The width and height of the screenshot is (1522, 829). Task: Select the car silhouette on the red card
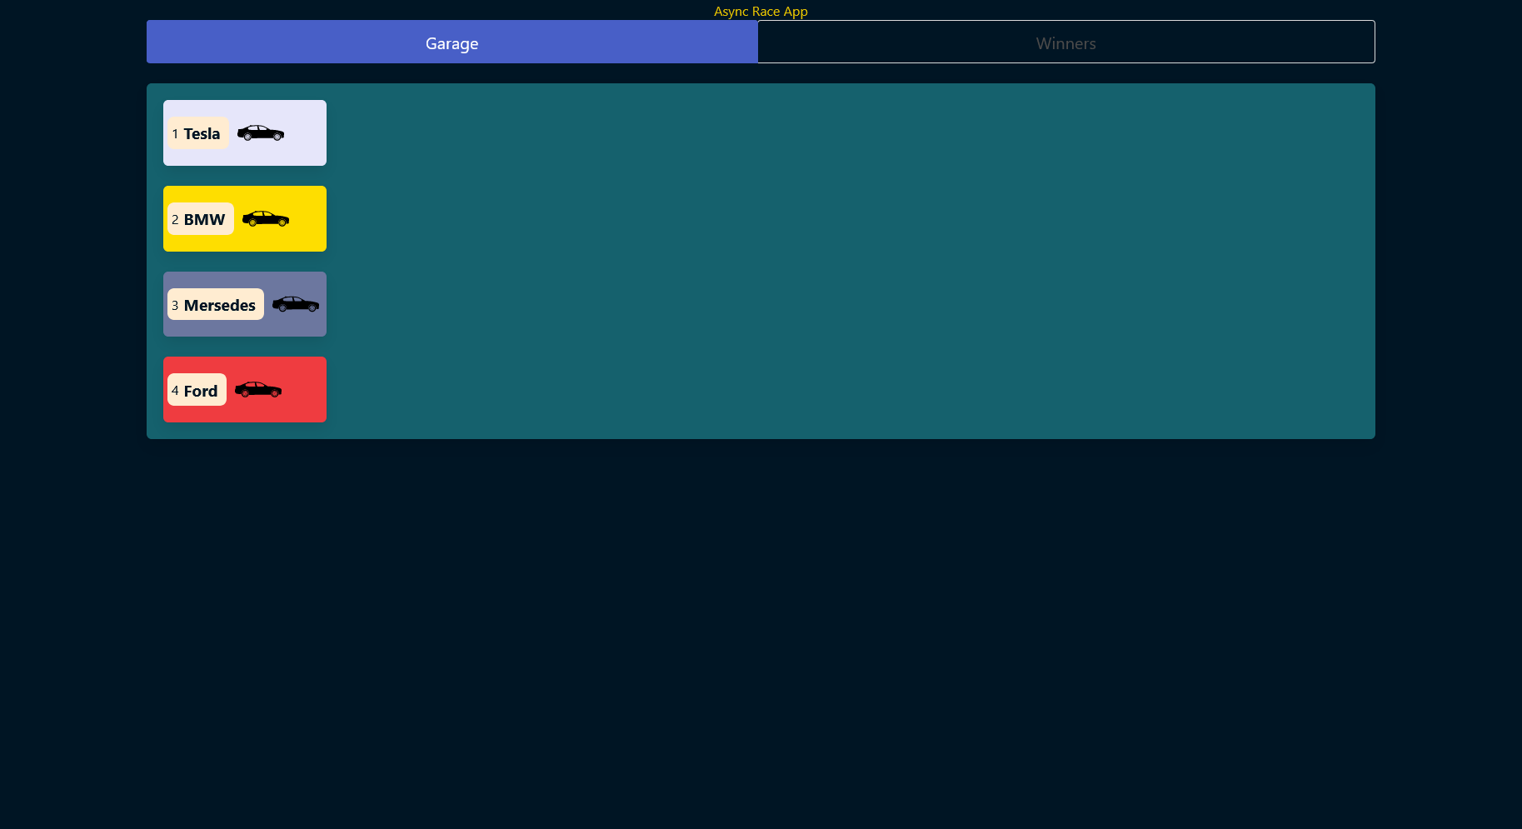[258, 388]
